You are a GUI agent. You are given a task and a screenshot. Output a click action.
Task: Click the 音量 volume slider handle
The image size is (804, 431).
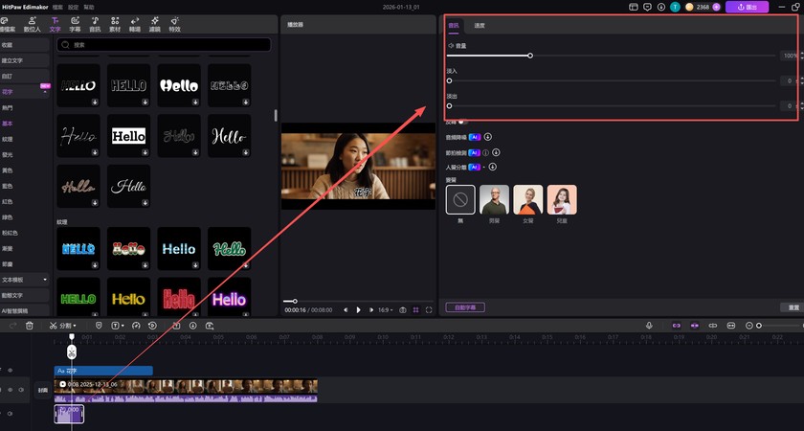[x=530, y=56]
